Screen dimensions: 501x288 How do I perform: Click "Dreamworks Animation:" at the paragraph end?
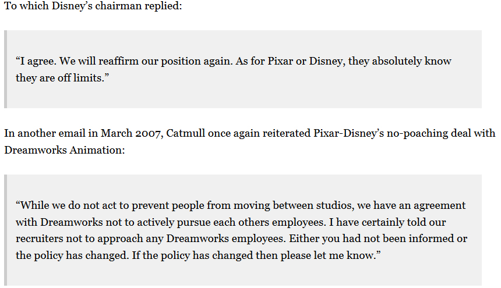(x=65, y=150)
